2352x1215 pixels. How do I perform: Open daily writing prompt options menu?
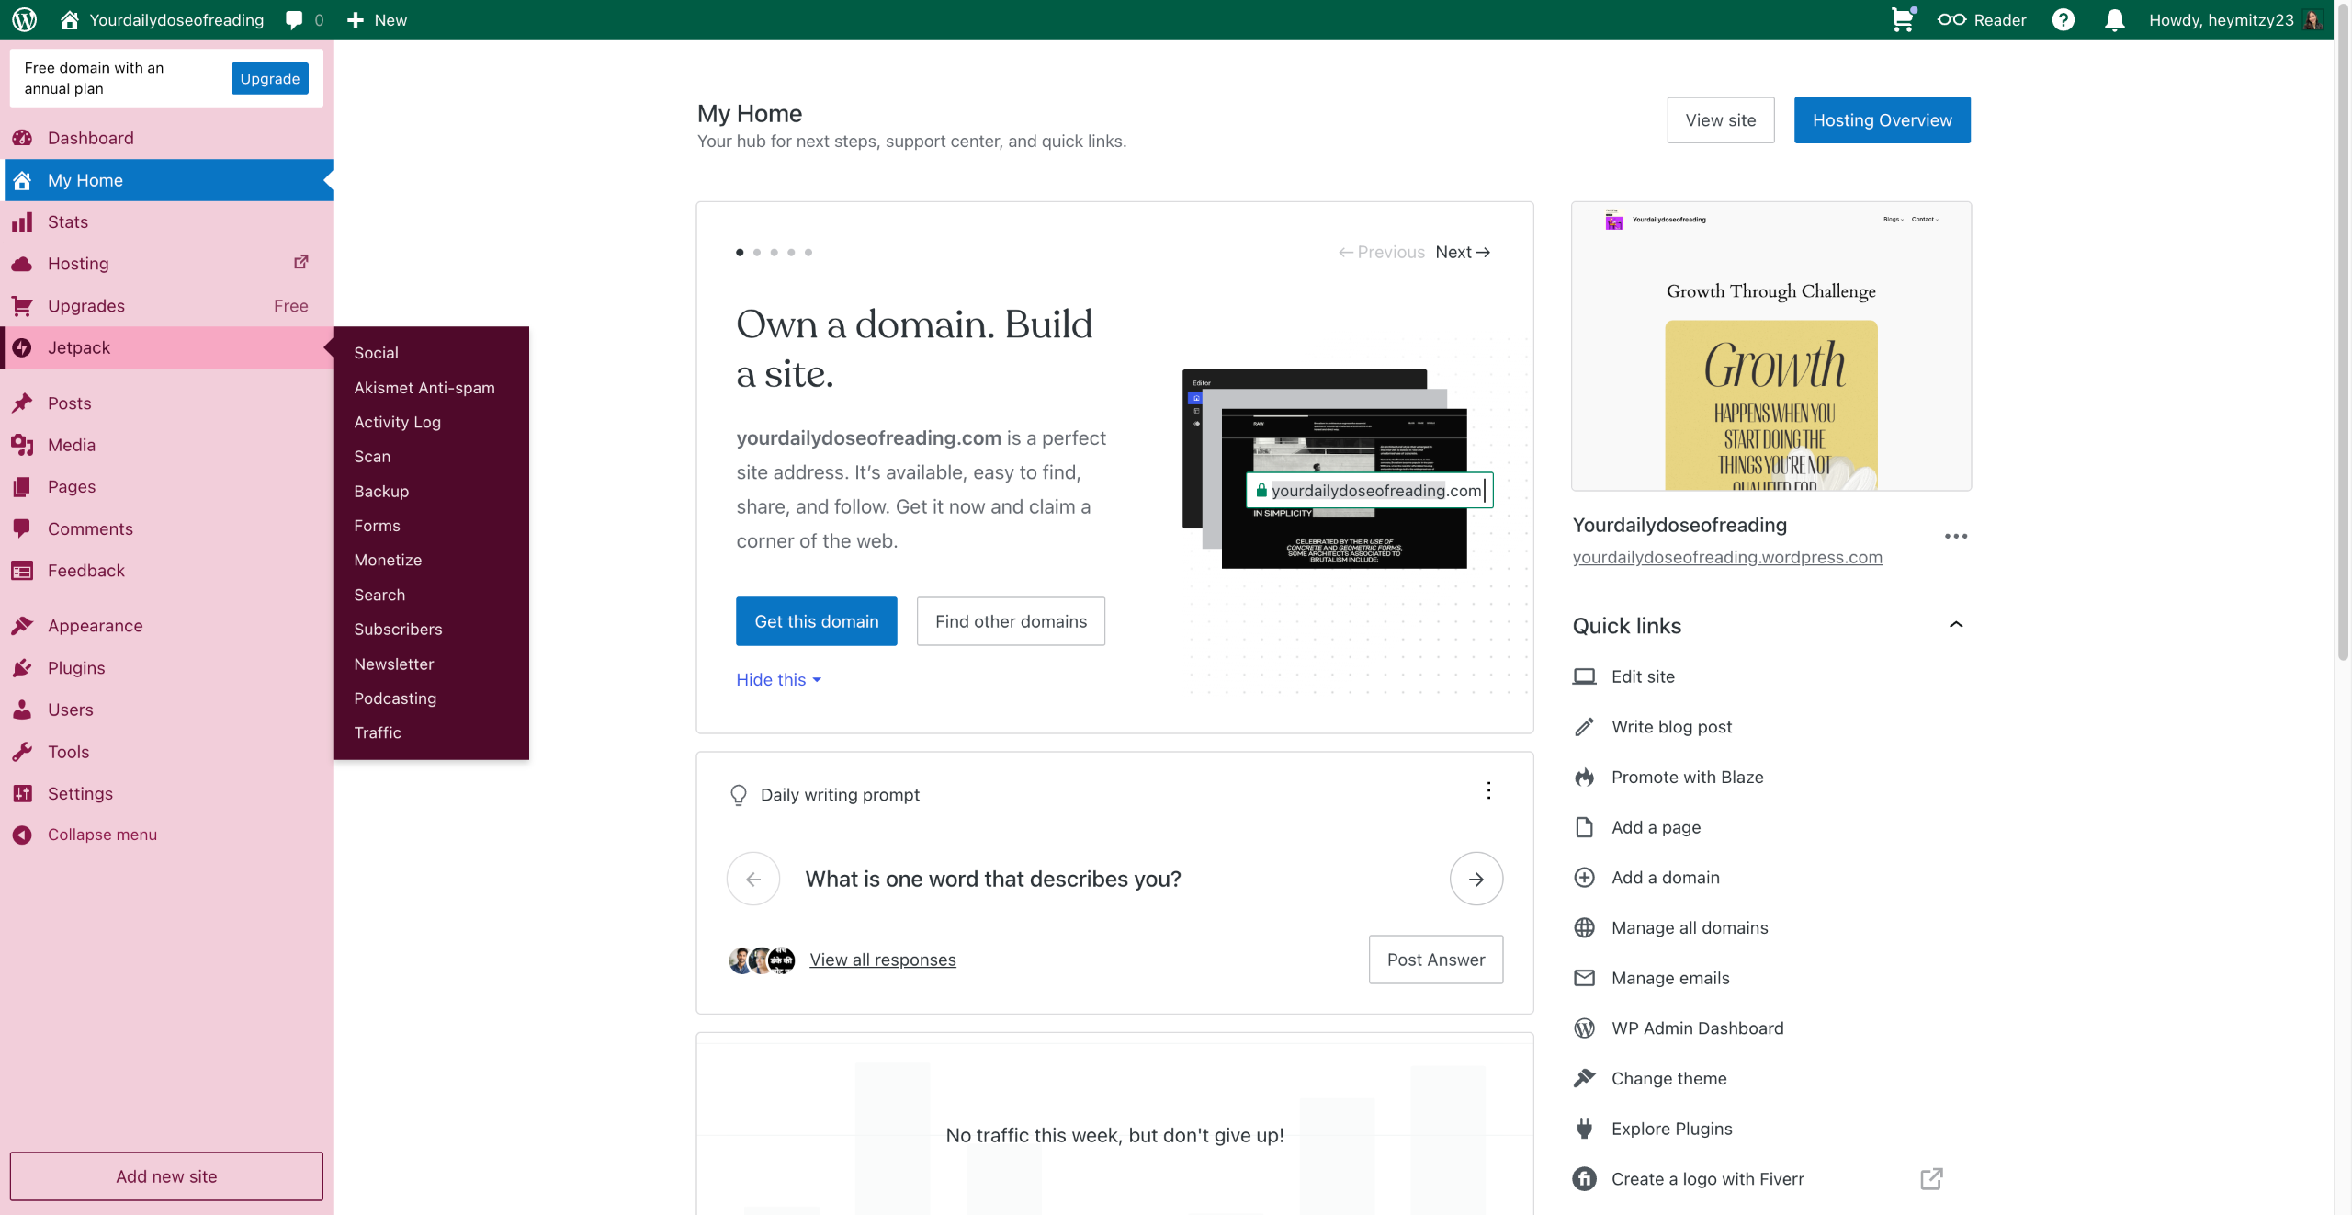point(1488,791)
